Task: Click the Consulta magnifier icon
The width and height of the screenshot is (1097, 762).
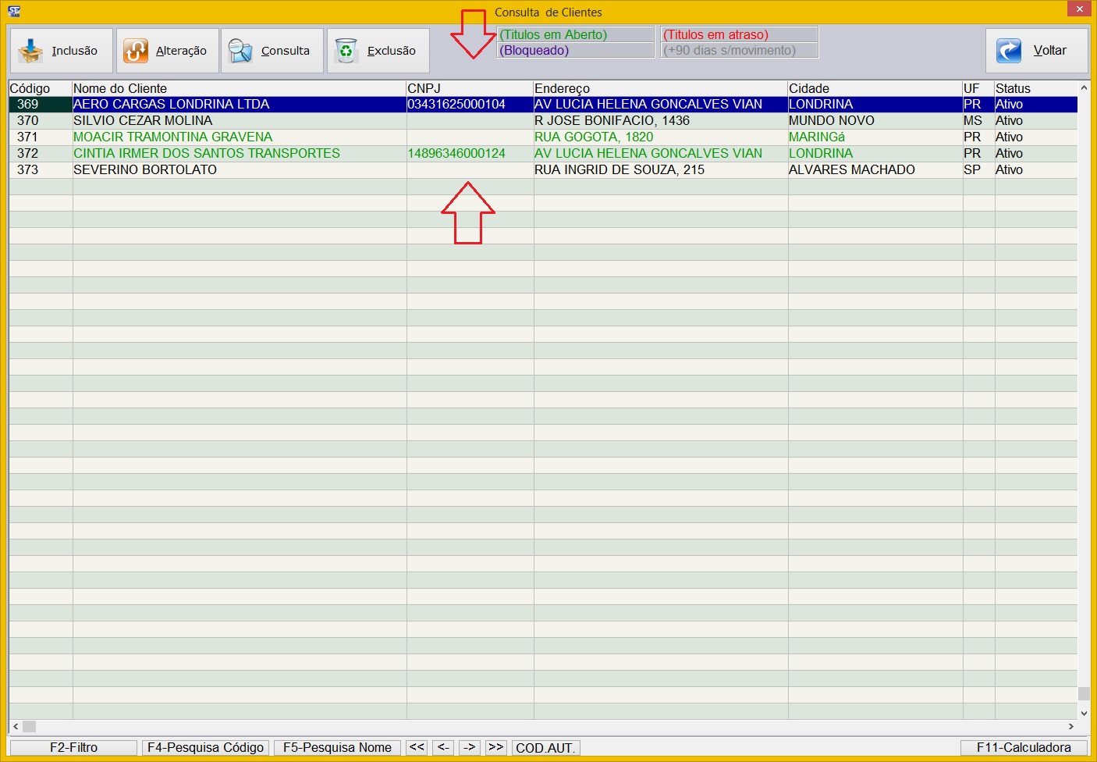Action: pyautogui.click(x=240, y=51)
